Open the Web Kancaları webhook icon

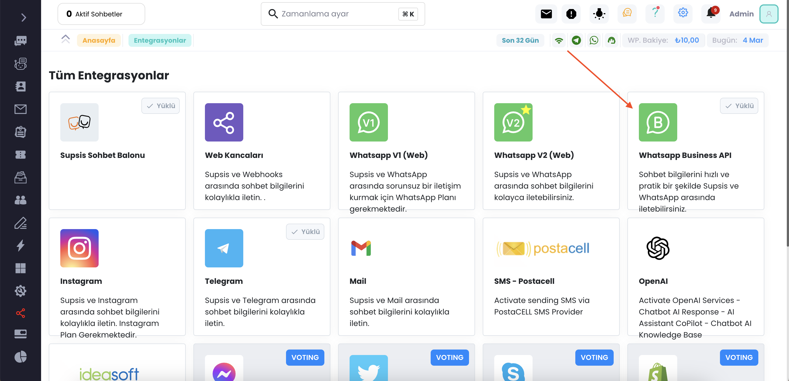coord(224,122)
